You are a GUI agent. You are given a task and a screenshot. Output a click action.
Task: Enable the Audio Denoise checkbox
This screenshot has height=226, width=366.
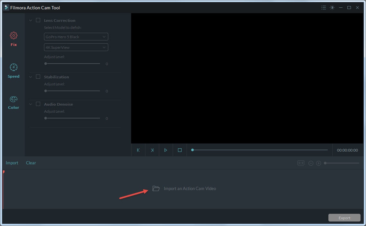click(38, 104)
